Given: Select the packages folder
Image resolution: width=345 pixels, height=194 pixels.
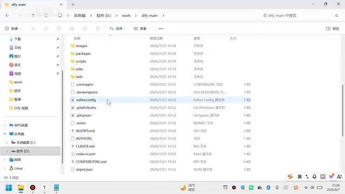Looking at the screenshot, I should tap(83, 54).
